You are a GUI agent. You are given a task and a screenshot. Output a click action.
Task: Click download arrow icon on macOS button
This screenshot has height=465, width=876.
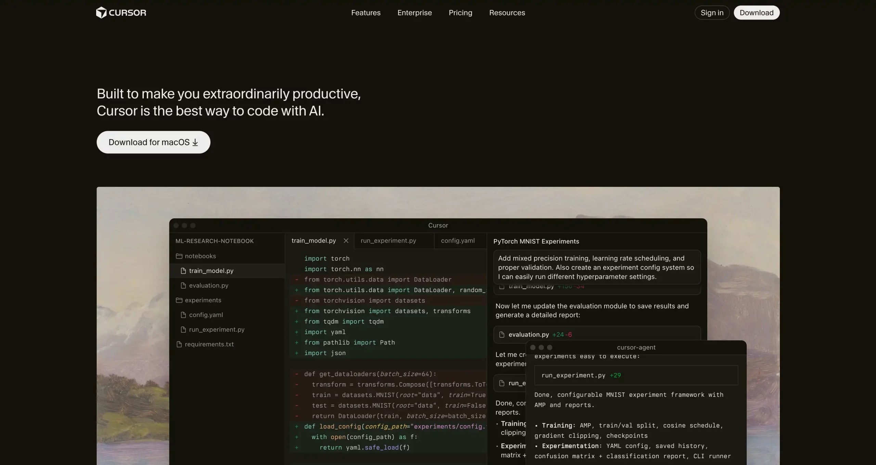click(x=195, y=142)
